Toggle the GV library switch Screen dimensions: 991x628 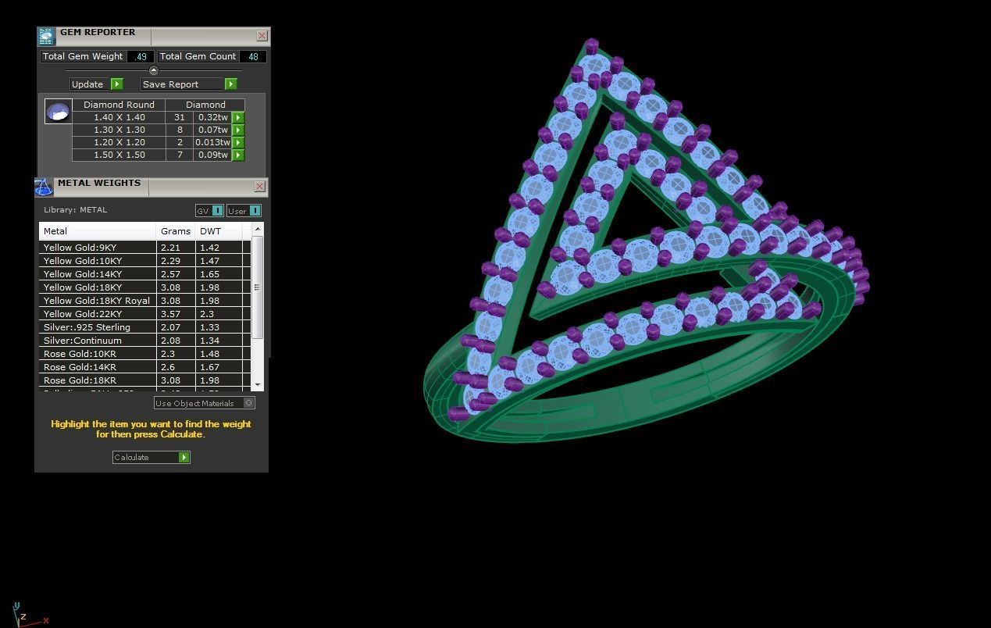[x=217, y=211]
